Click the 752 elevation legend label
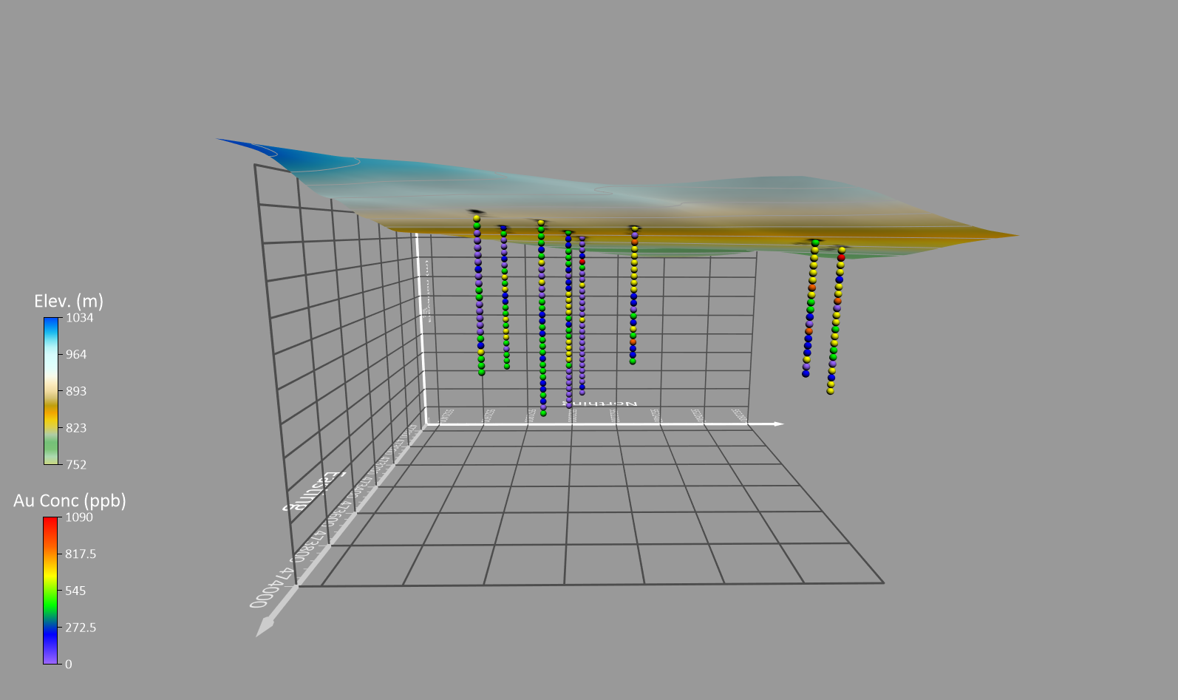1178x700 pixels. [76, 465]
